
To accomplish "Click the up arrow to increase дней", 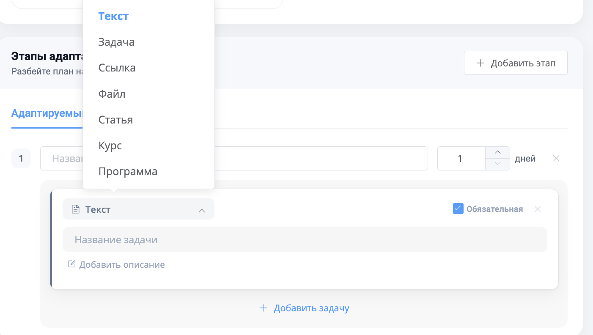I will [x=497, y=152].
